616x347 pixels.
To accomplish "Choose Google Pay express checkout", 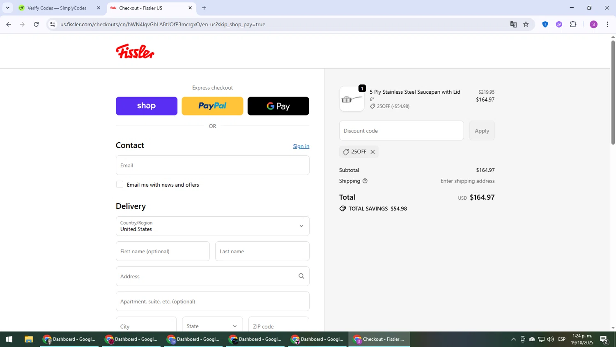I will (278, 106).
